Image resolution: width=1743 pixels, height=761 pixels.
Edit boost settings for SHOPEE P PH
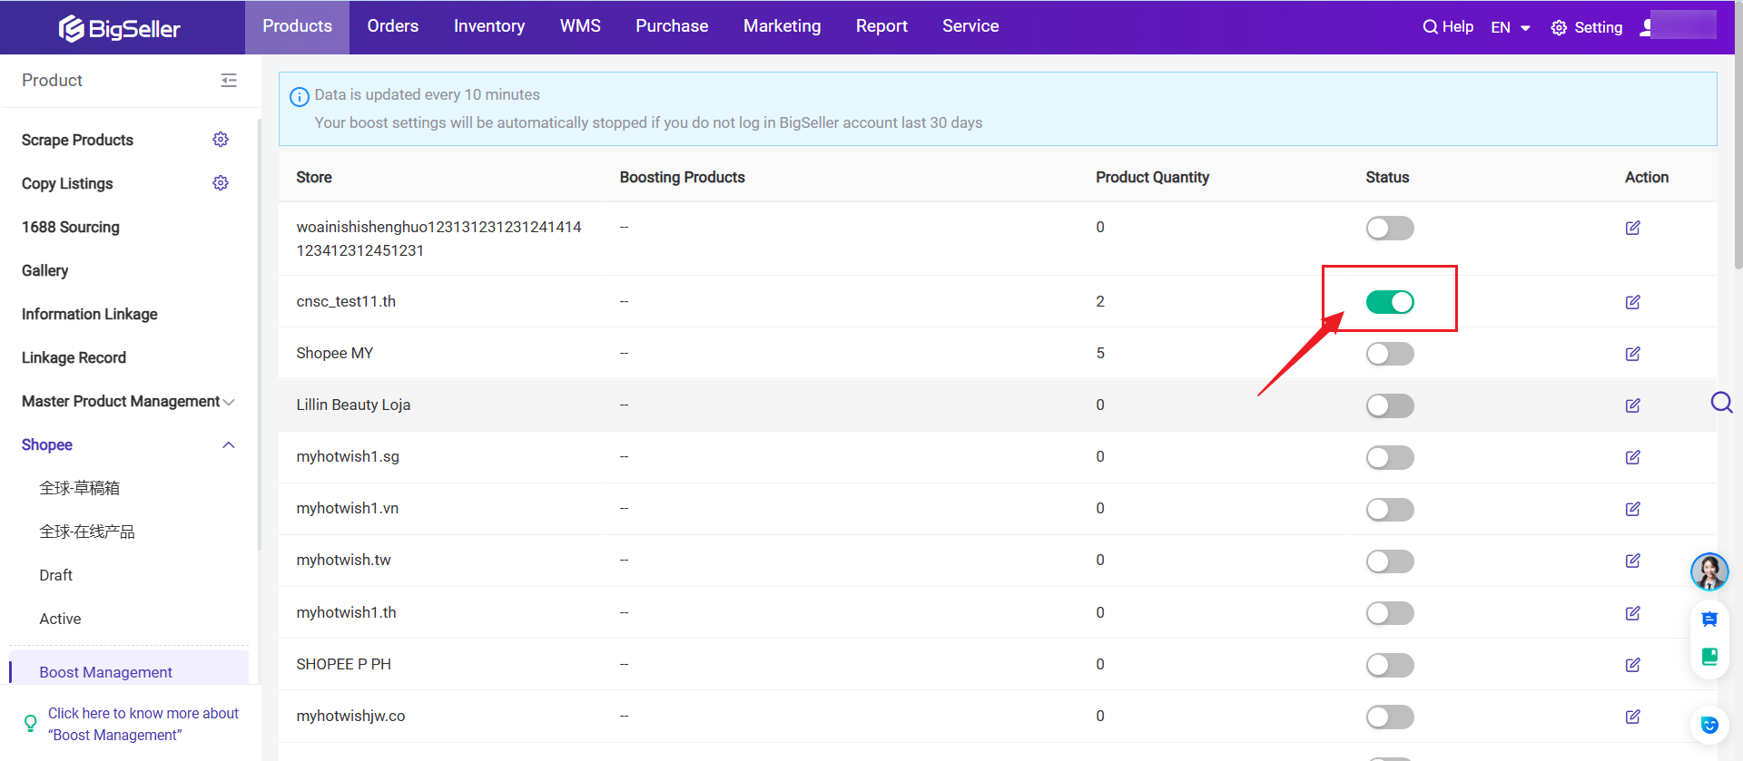coord(1633,665)
